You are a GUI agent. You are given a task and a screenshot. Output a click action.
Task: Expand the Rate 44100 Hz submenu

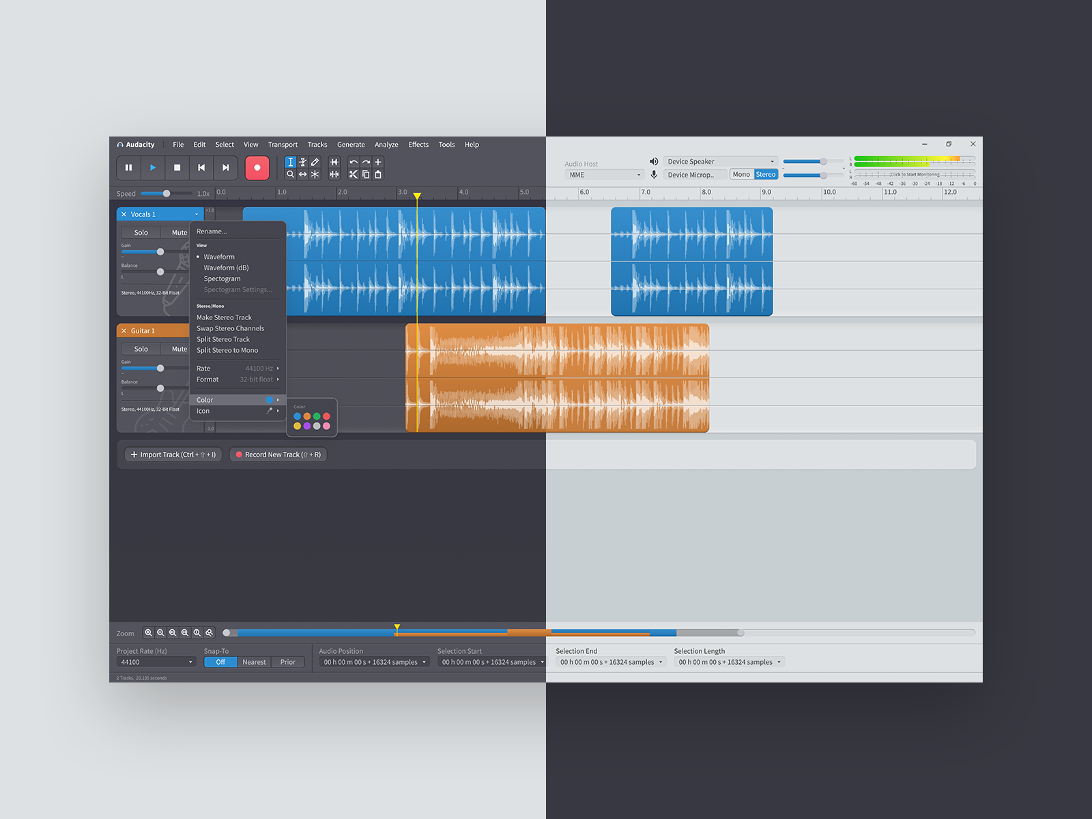click(x=238, y=369)
